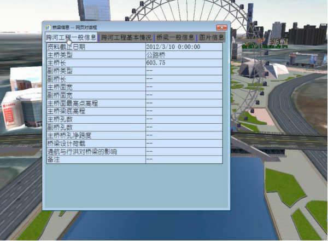Image resolution: width=328 pixels, height=241 pixels.
Task: Click the 主桥类型 label cell
Action: coord(60,55)
